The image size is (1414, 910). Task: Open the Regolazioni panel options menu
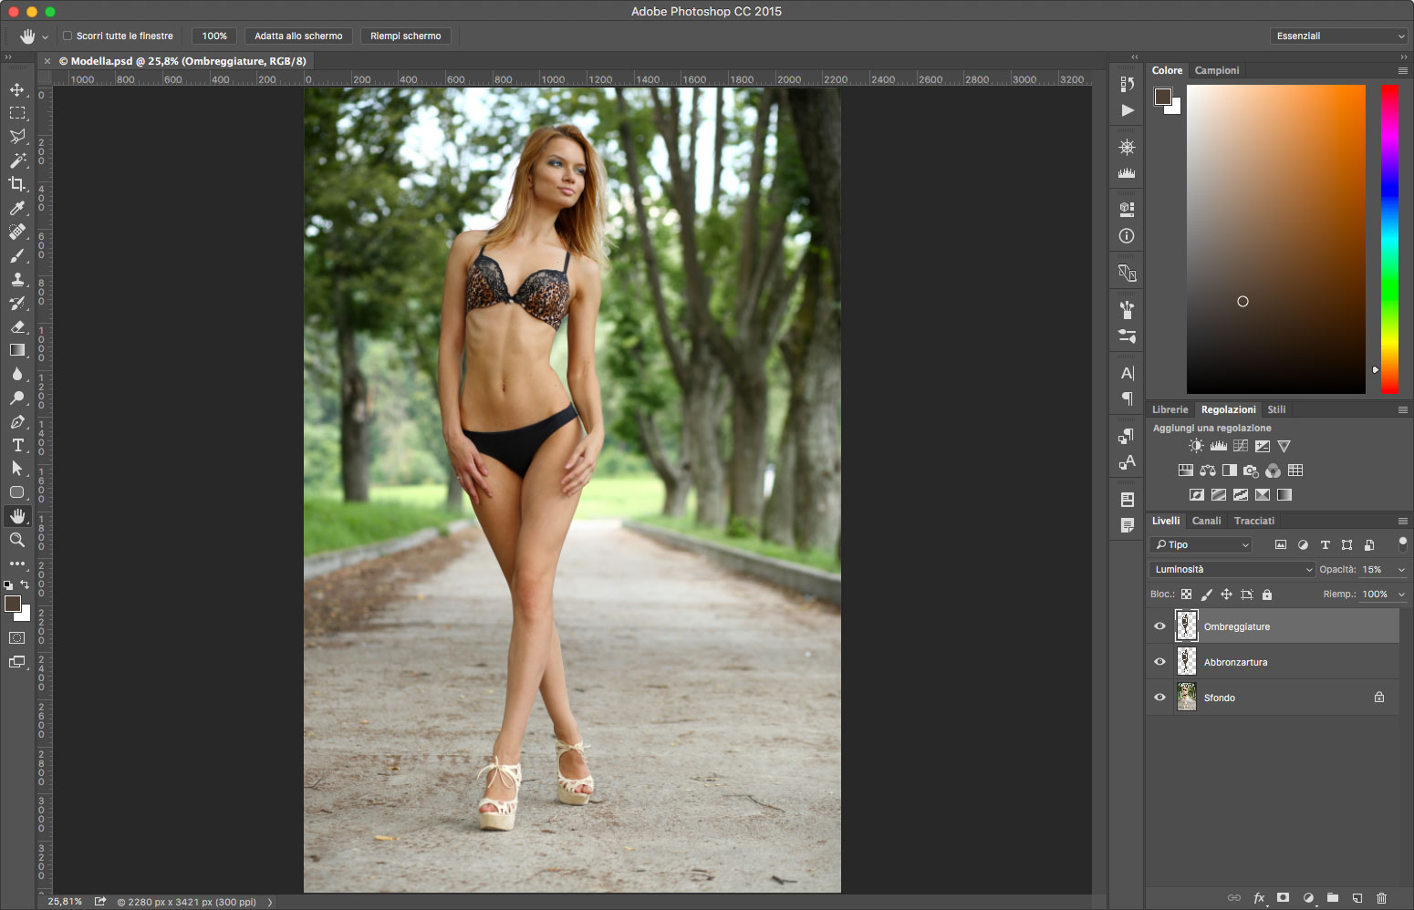(1403, 409)
